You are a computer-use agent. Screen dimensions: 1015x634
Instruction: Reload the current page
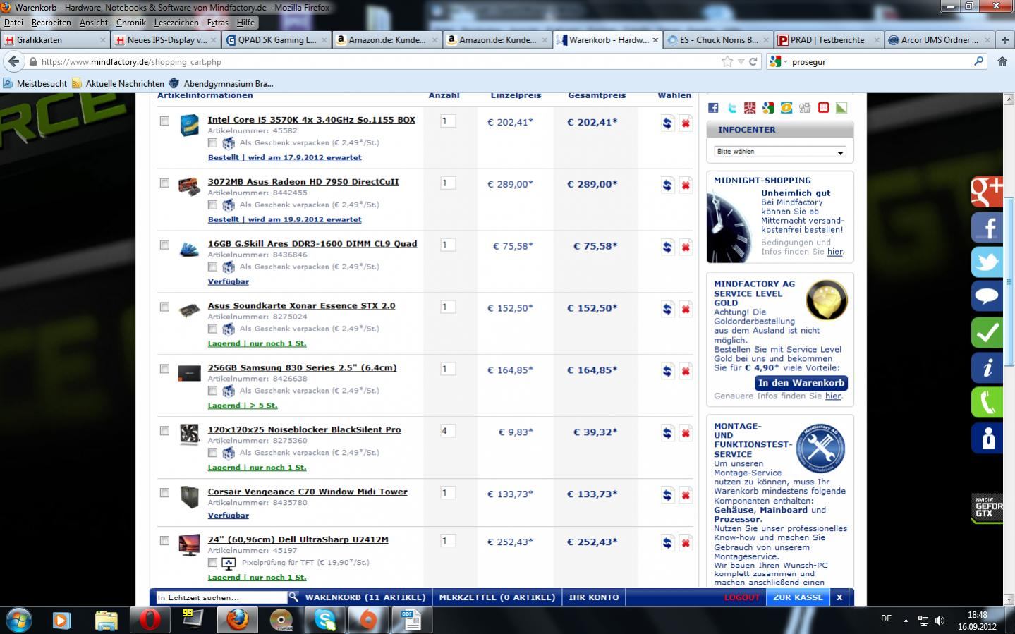coord(753,61)
